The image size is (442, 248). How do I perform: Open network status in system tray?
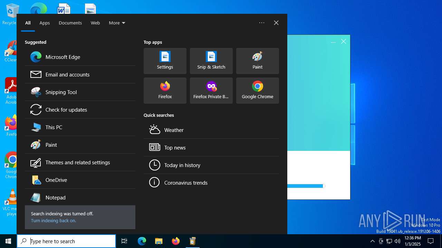click(x=389, y=241)
